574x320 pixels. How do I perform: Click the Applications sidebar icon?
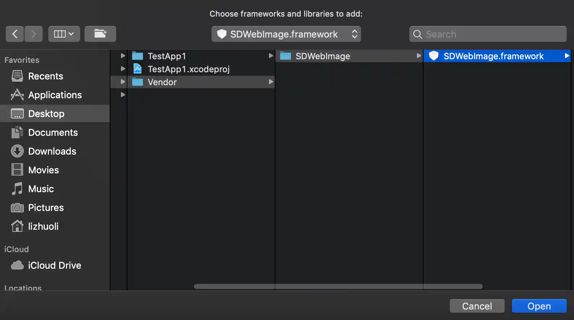click(x=17, y=95)
